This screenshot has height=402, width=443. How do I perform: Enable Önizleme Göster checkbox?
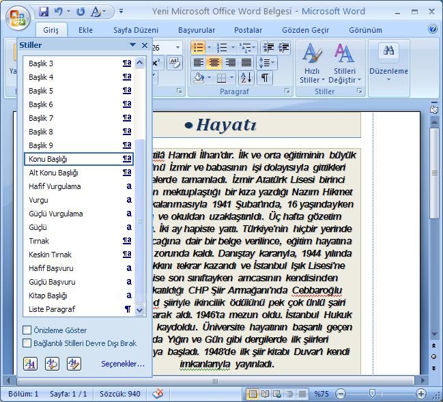click(x=27, y=330)
